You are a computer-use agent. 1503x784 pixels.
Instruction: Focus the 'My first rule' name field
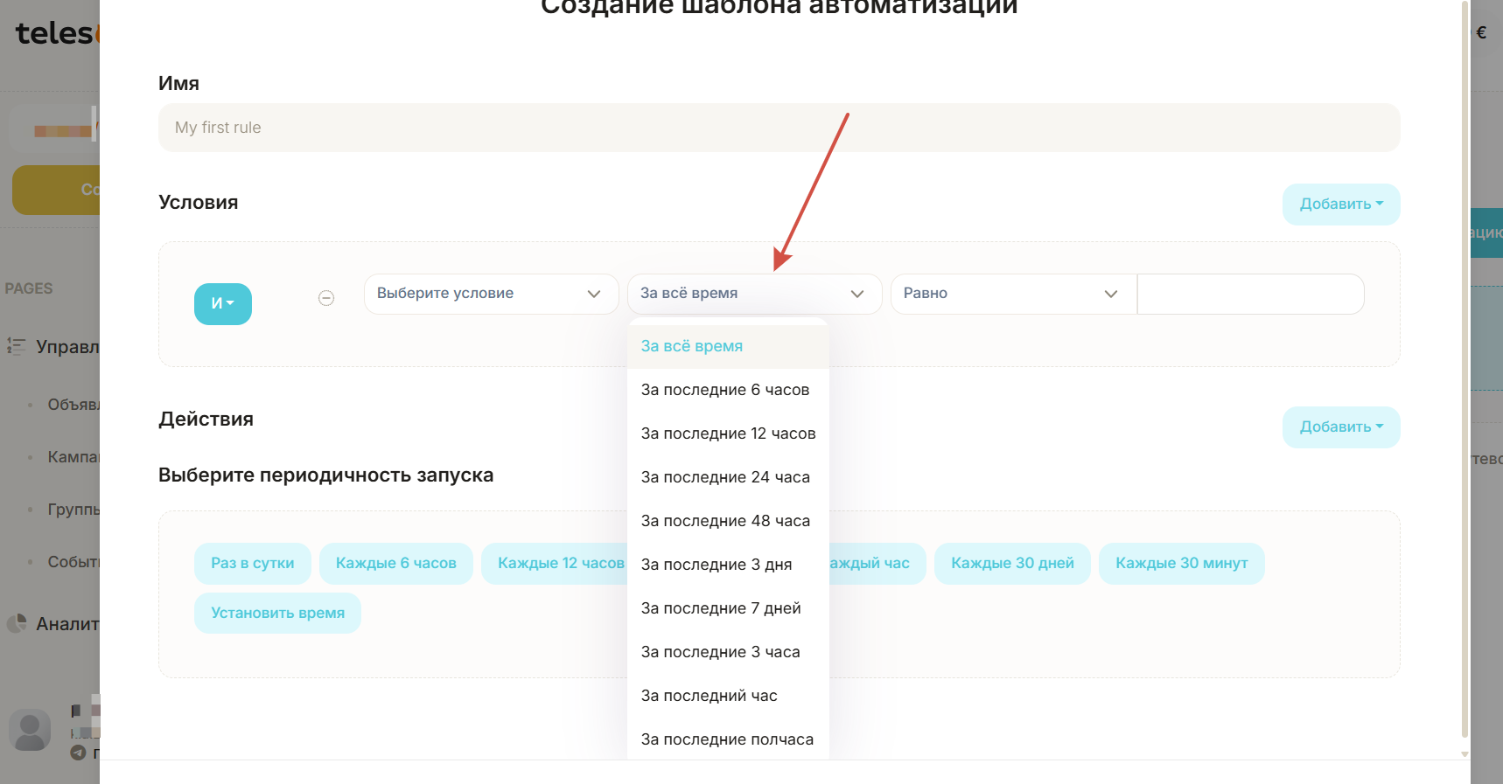[x=779, y=128]
